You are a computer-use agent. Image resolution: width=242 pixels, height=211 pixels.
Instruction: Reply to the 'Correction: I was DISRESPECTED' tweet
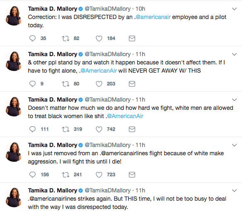click(x=32, y=38)
